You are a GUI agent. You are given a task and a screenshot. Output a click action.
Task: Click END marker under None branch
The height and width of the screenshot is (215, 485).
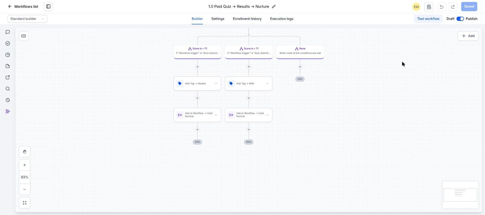300,79
